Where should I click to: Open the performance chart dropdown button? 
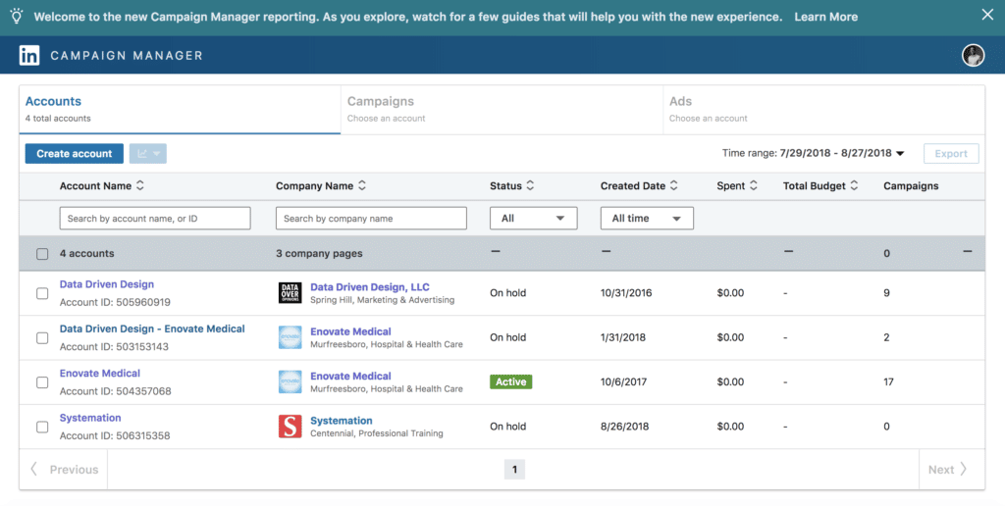click(x=148, y=154)
